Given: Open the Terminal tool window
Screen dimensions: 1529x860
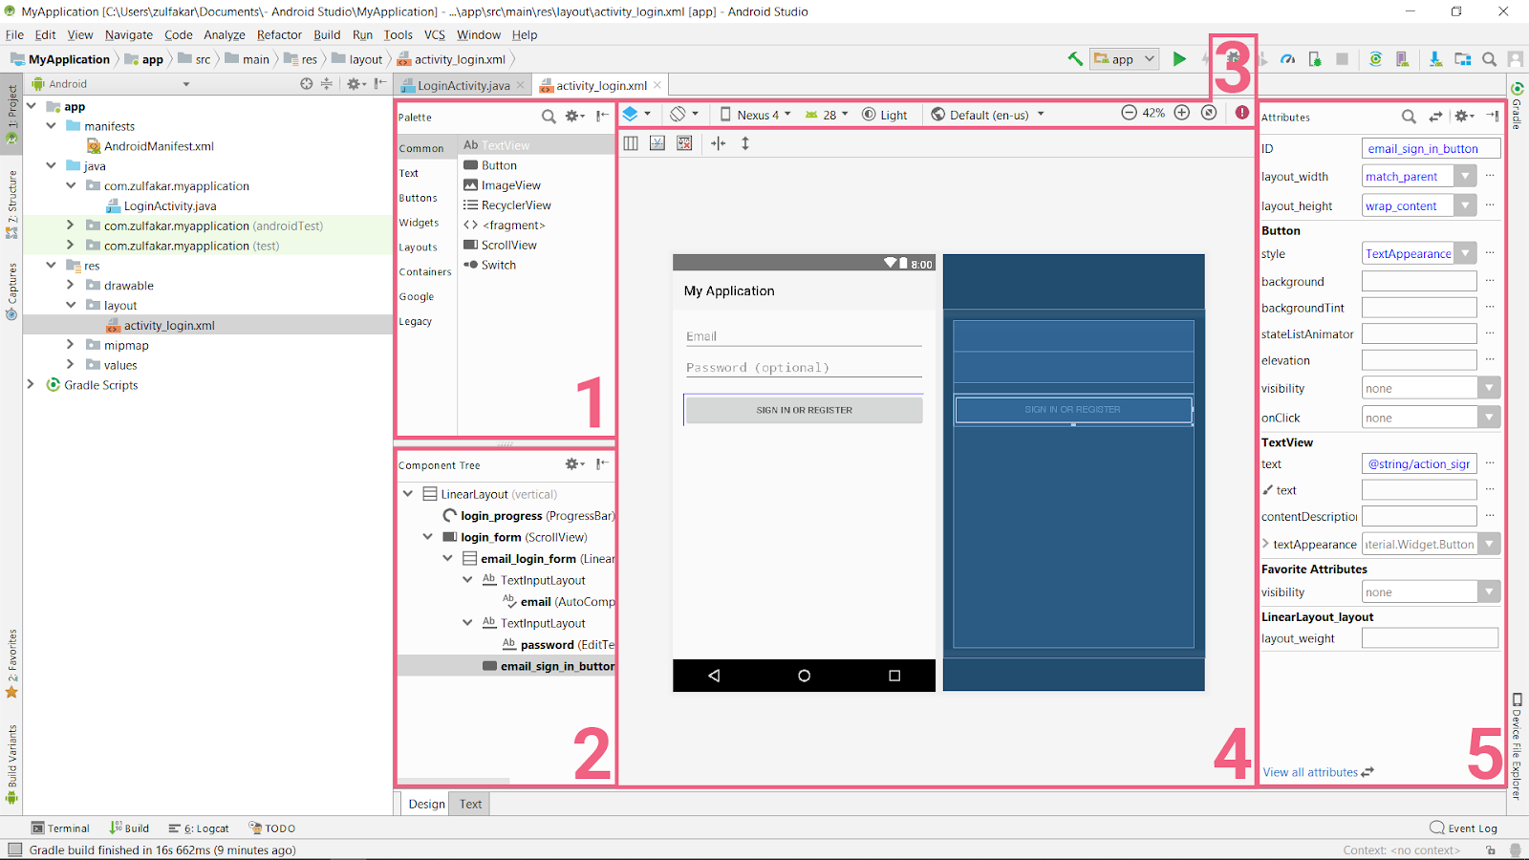Looking at the screenshot, I should point(60,828).
